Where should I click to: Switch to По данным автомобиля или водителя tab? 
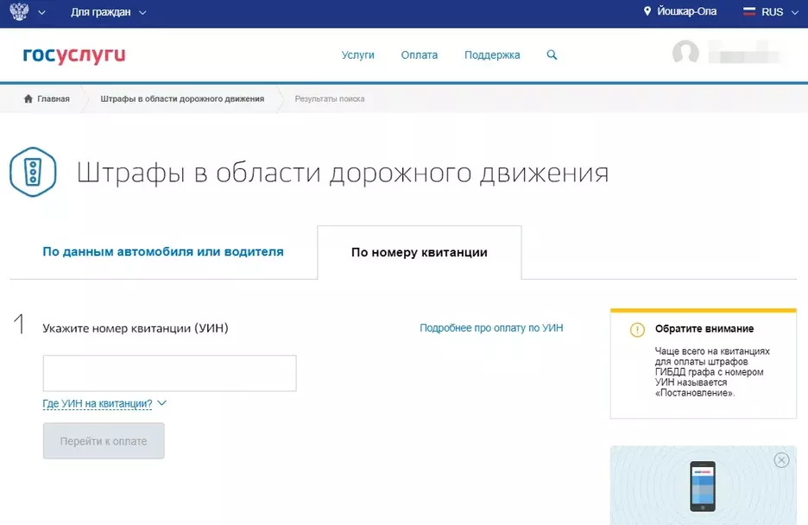pos(163,252)
